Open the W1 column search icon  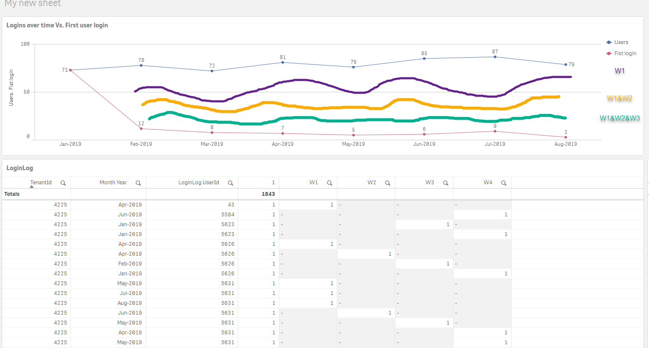click(330, 183)
